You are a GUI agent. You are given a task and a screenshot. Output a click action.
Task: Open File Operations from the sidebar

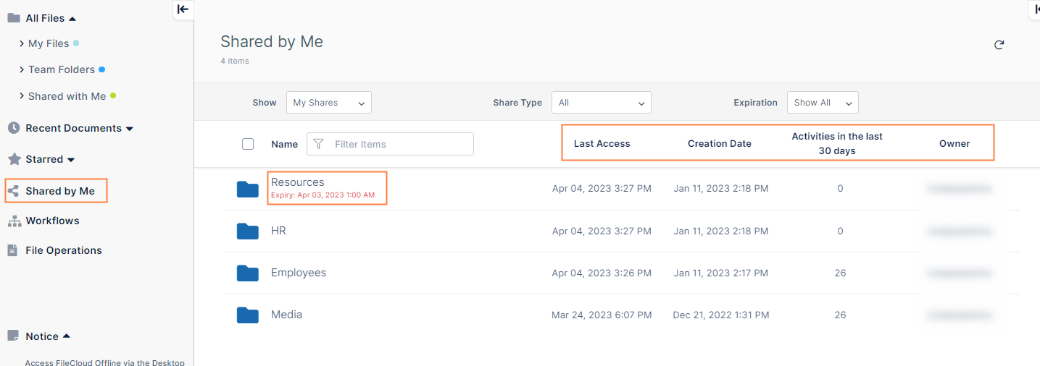tap(63, 250)
